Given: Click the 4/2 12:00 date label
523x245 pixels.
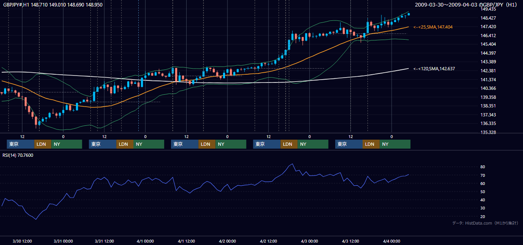Looking at the screenshot, I should click(x=268, y=241).
